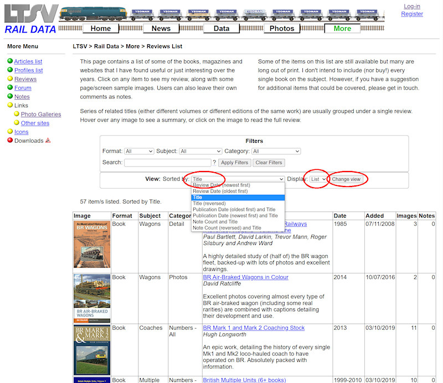
Task: Go to the News navigation tab
Action: click(161, 28)
